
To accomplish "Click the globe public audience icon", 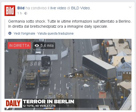I will point(26,13).
